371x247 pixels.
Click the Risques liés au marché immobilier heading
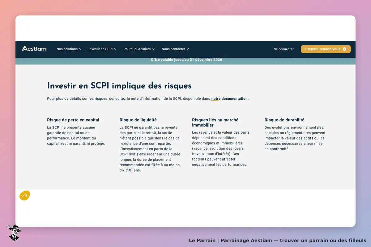pos(215,123)
